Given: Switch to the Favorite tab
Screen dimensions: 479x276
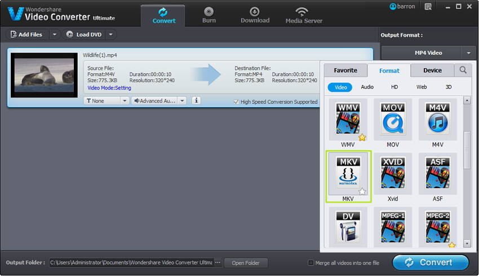Looking at the screenshot, I should pyautogui.click(x=345, y=70).
